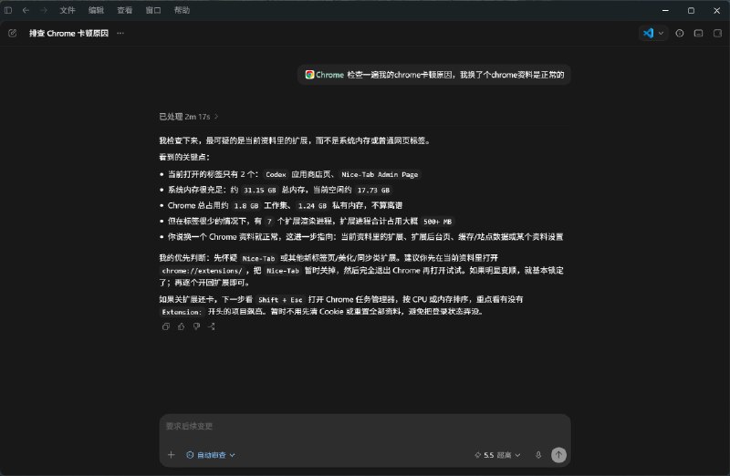The image size is (730, 476).
Task: Click the chrome://extensions/ code text
Action: pos(202,270)
